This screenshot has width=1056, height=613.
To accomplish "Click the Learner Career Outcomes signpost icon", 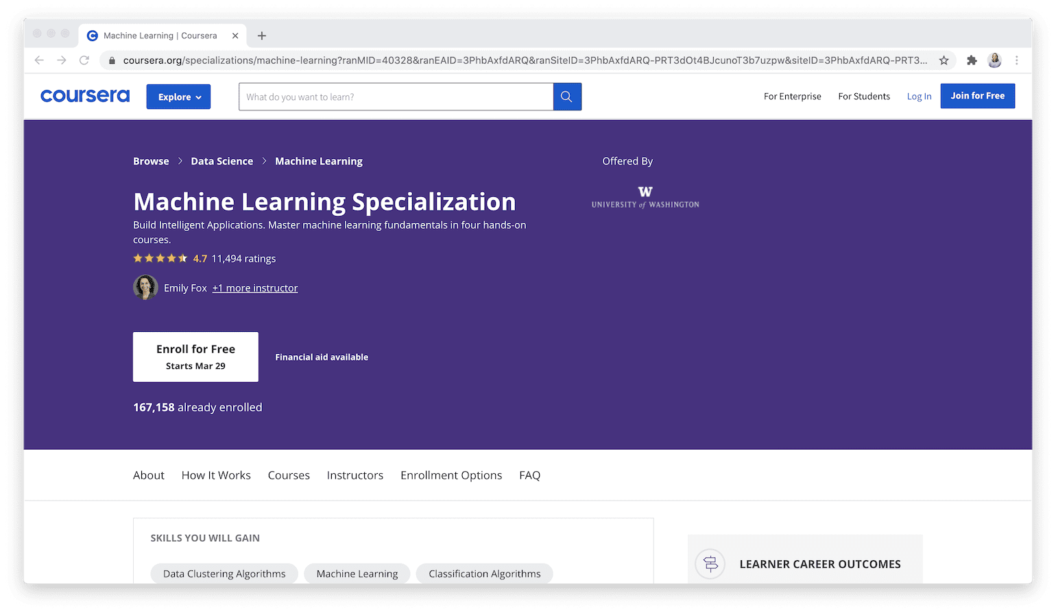I will pyautogui.click(x=710, y=564).
